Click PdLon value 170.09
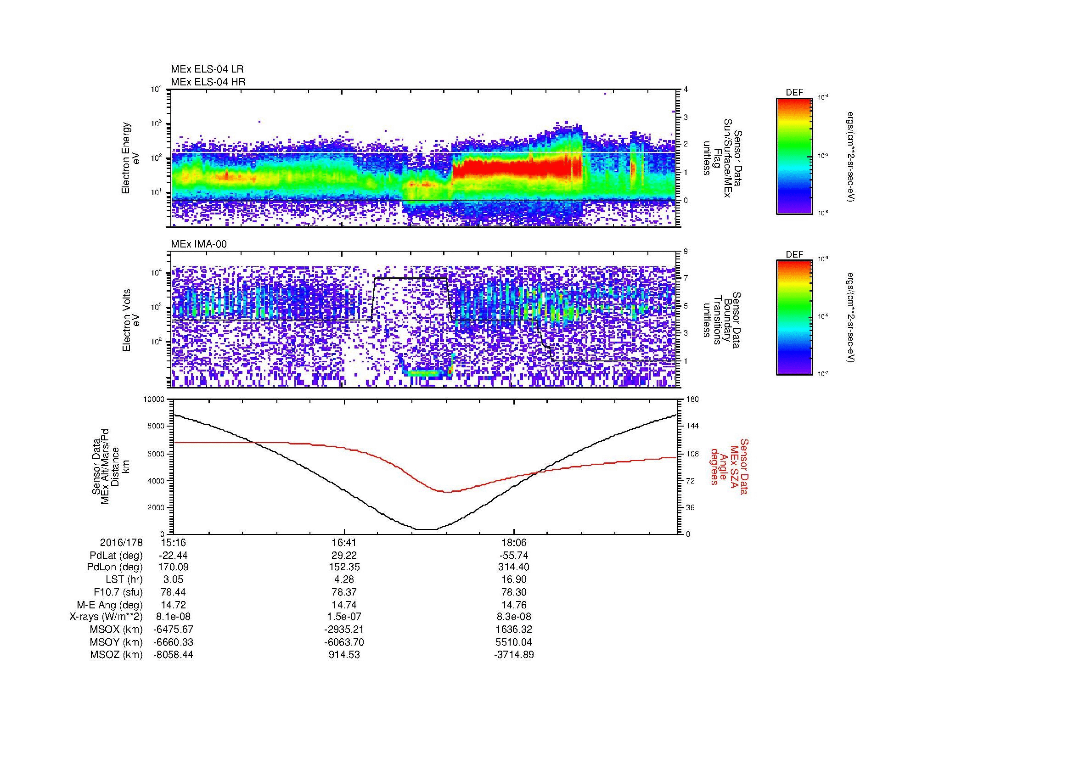The width and height of the screenshot is (1074, 759). coord(174,567)
